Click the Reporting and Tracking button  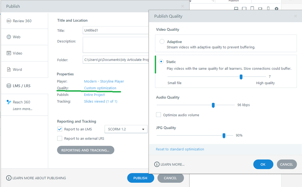coord(86,150)
